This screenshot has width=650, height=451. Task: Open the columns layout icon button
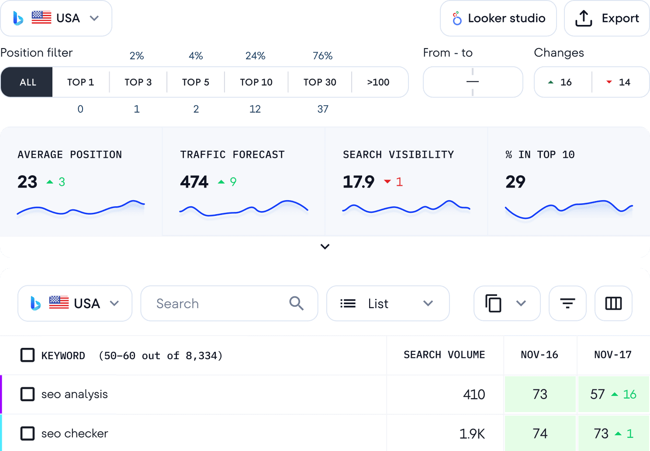613,303
